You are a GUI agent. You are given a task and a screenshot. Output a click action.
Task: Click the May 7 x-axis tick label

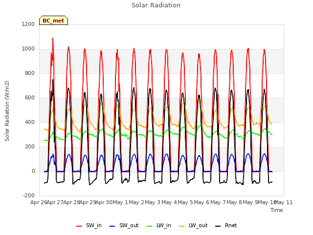point(218,202)
